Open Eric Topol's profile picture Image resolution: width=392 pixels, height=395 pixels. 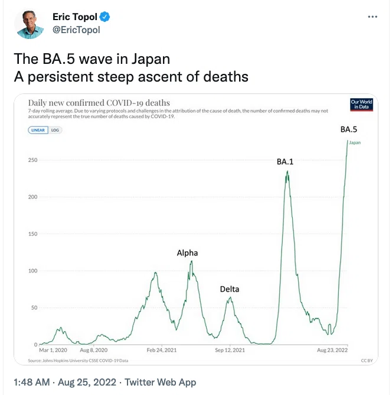(x=29, y=24)
